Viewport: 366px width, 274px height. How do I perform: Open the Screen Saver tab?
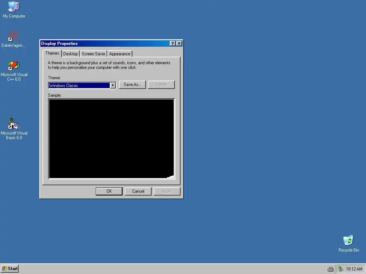pyautogui.click(x=93, y=54)
